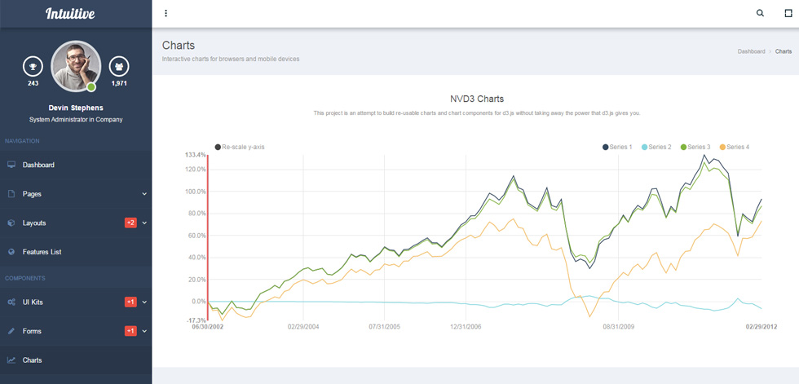
Task: Click 'System Administrator in Company' text
Action: tap(76, 120)
